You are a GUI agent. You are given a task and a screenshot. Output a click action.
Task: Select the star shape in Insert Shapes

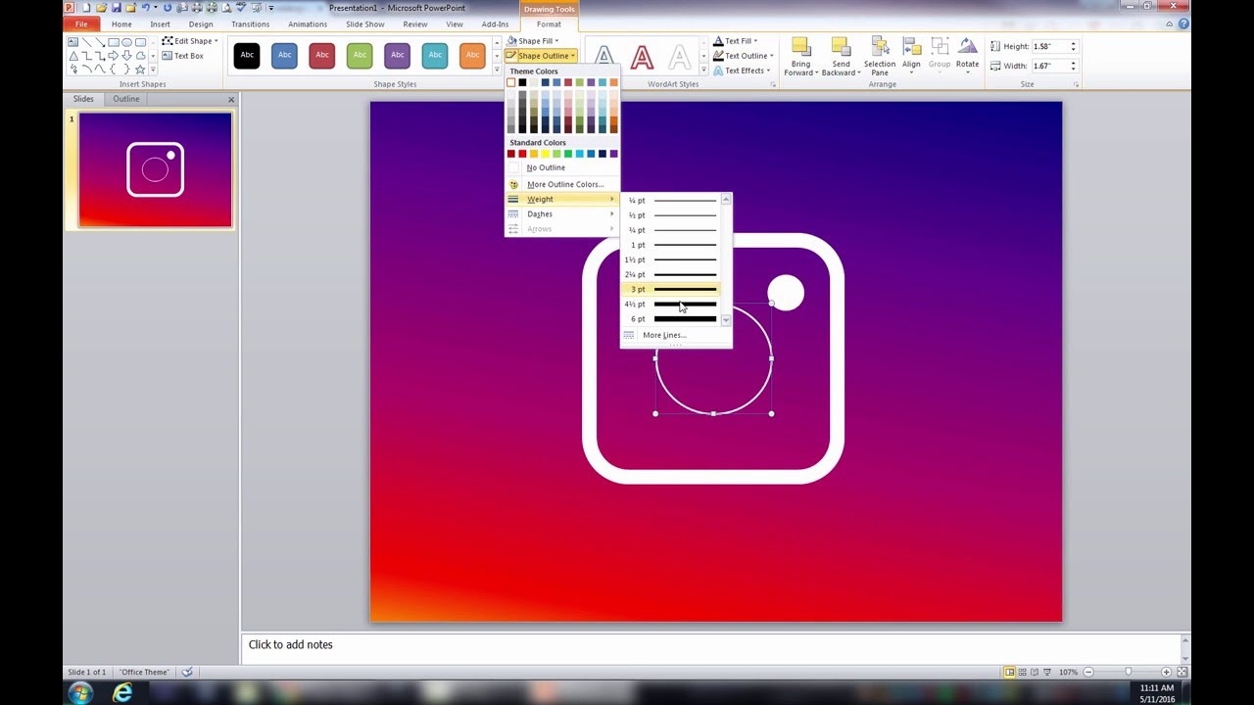point(140,70)
